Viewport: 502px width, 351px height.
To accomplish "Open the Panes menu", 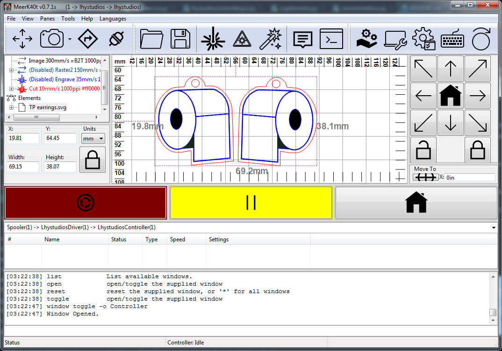I will [47, 19].
